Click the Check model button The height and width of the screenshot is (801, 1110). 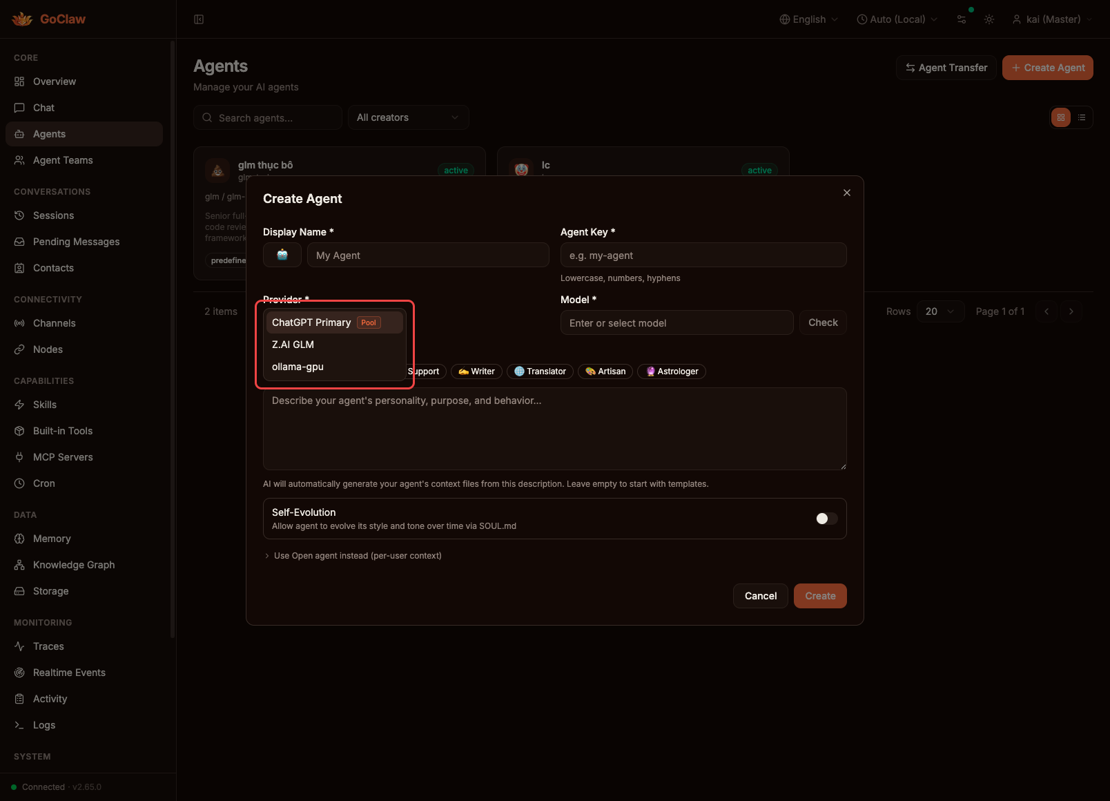coord(823,322)
